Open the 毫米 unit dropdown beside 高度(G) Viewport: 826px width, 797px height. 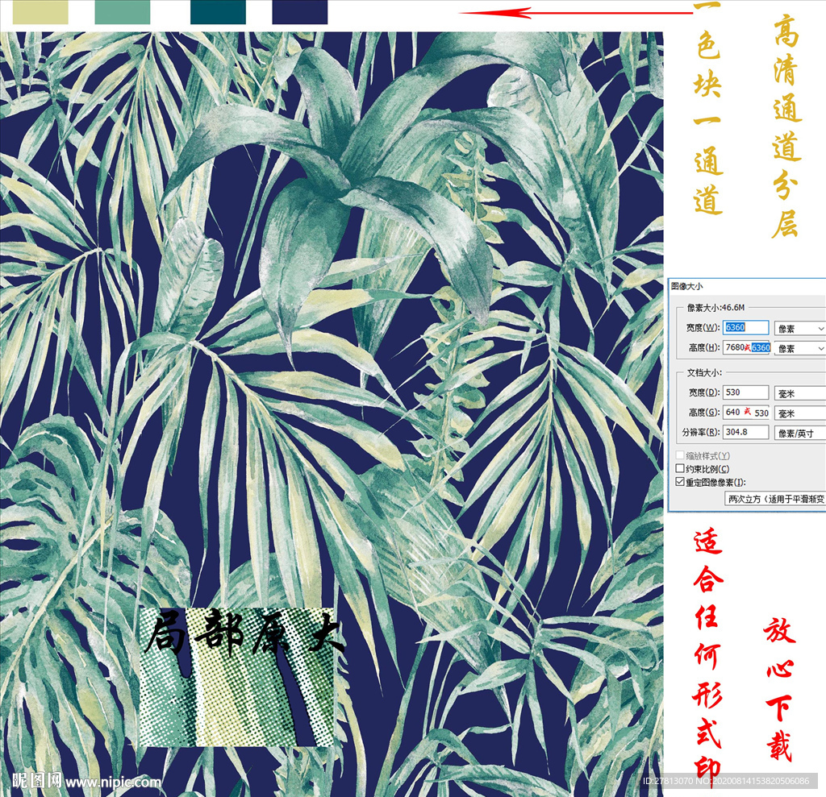tap(799, 413)
